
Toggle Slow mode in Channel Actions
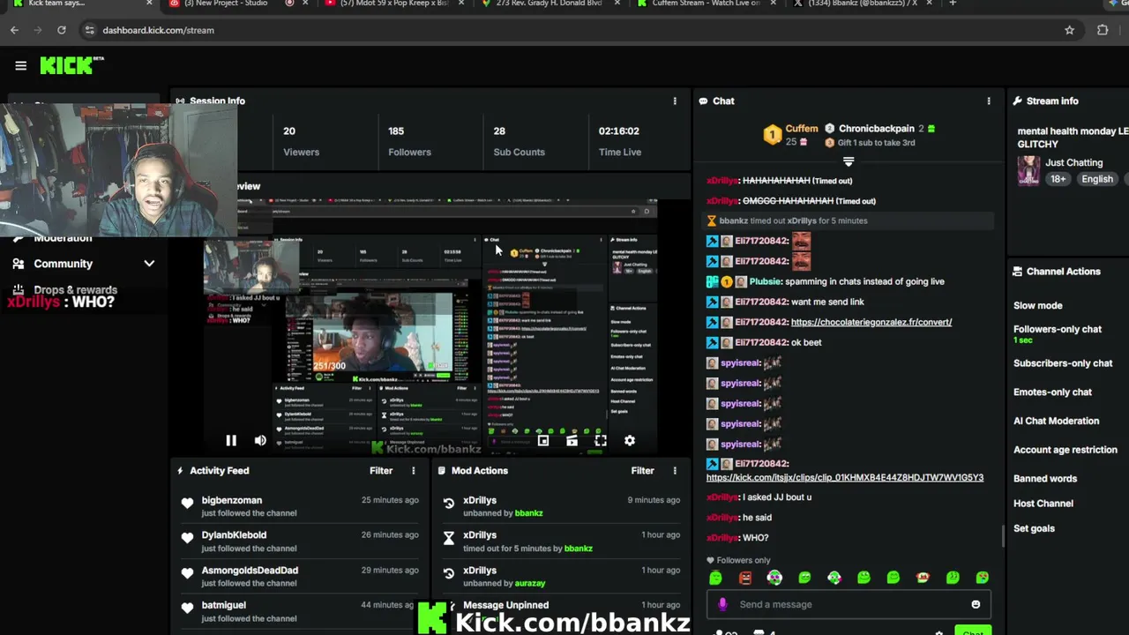[1038, 305]
